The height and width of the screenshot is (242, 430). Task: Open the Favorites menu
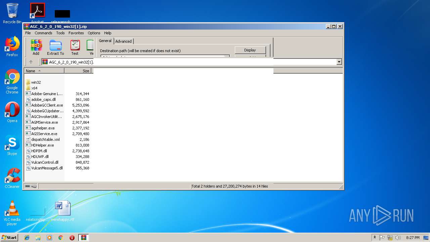pos(76,33)
